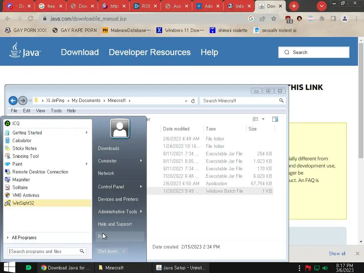Expand Administrative Tools submenu
364x273 pixels.
tap(141, 212)
